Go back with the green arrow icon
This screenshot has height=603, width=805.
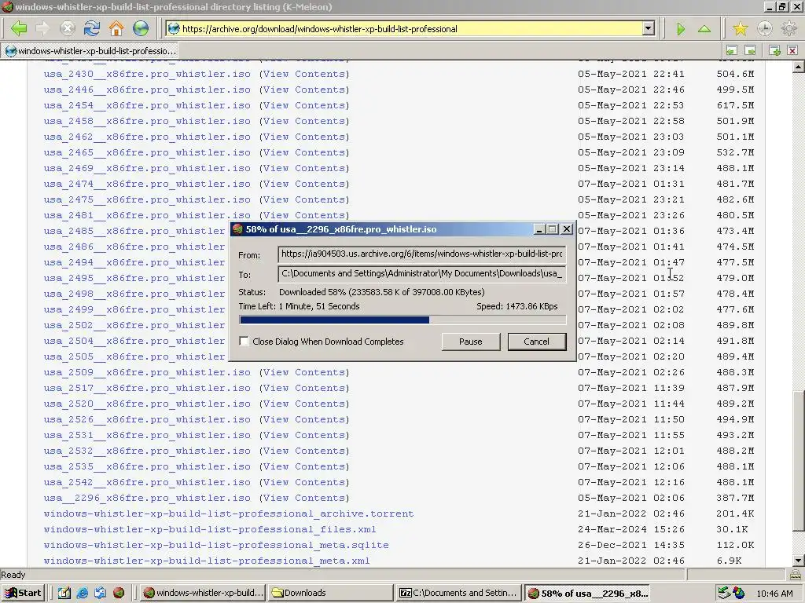[x=19, y=29]
